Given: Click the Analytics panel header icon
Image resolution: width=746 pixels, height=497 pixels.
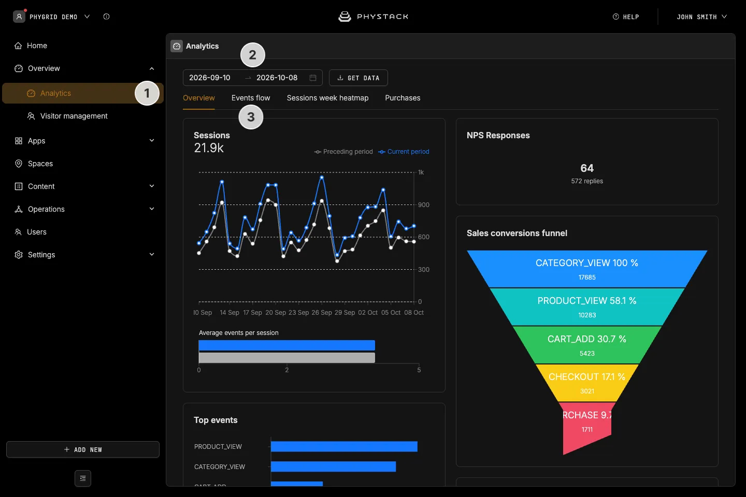Looking at the screenshot, I should tap(177, 46).
